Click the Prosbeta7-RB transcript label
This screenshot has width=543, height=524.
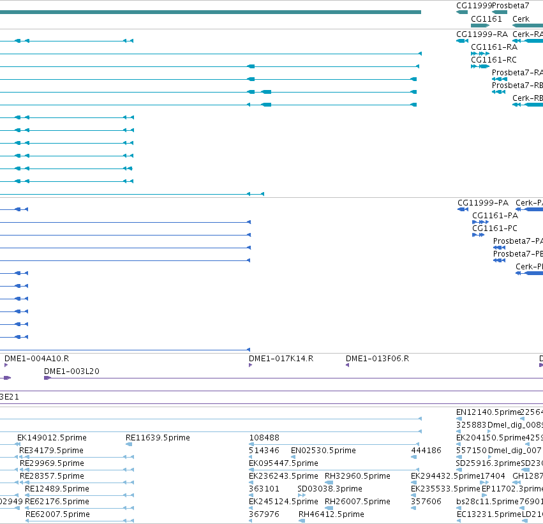coord(517,86)
